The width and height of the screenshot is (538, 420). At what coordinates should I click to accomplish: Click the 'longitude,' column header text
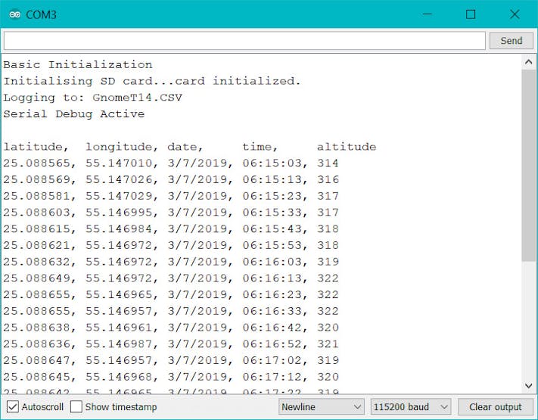122,147
